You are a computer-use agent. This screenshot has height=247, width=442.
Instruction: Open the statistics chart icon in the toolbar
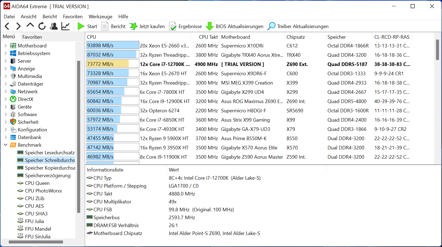[65, 26]
